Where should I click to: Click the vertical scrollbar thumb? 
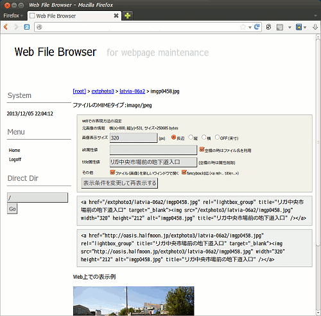pos(318,143)
